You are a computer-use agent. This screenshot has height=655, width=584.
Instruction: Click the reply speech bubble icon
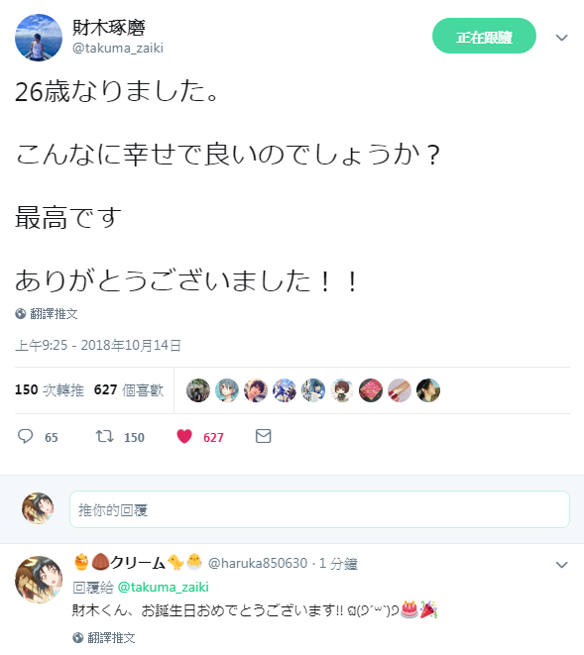pyautogui.click(x=25, y=437)
